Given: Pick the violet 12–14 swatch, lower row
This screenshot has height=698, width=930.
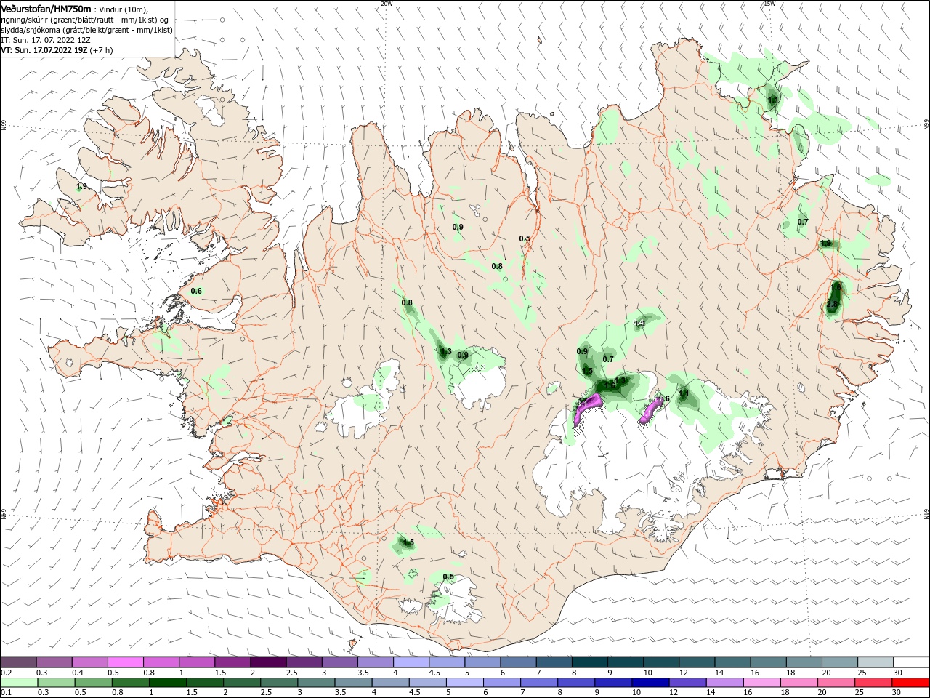Looking at the screenshot, I should coord(688,683).
